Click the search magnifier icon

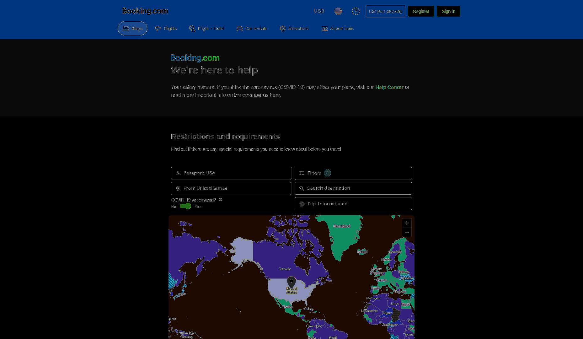click(x=302, y=188)
